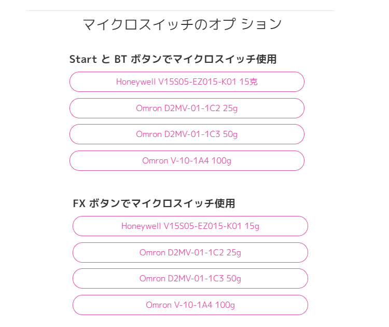
Task: Pick Omron D2MV-01-1C3 50g for FX buttons
Action: 190,279
